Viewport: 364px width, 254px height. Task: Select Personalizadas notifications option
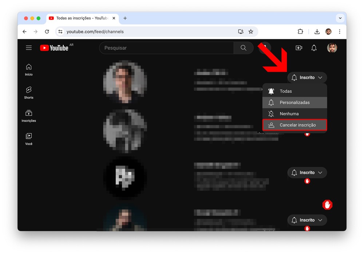[294, 103]
